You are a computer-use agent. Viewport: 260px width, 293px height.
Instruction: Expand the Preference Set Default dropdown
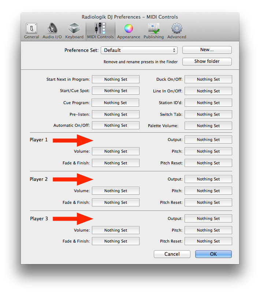[139, 50]
